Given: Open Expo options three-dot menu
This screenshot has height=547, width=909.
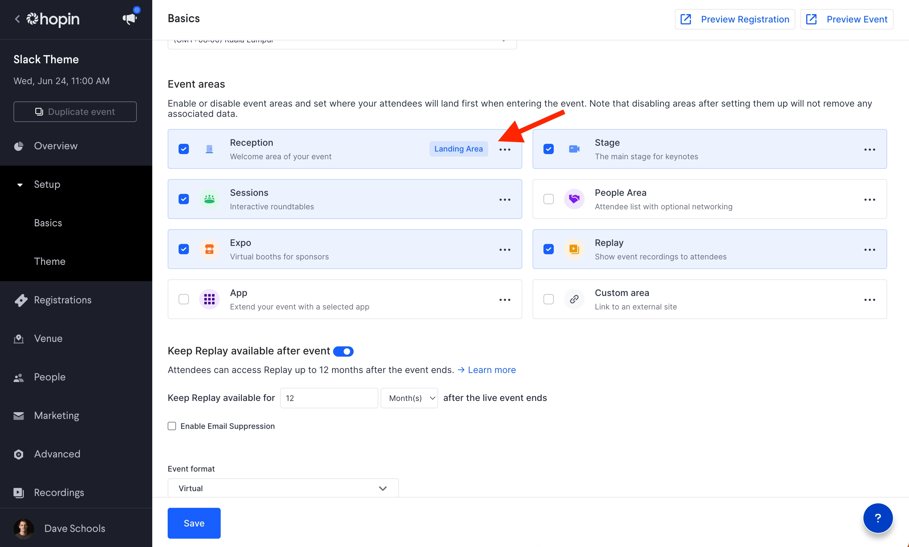Looking at the screenshot, I should (x=505, y=249).
